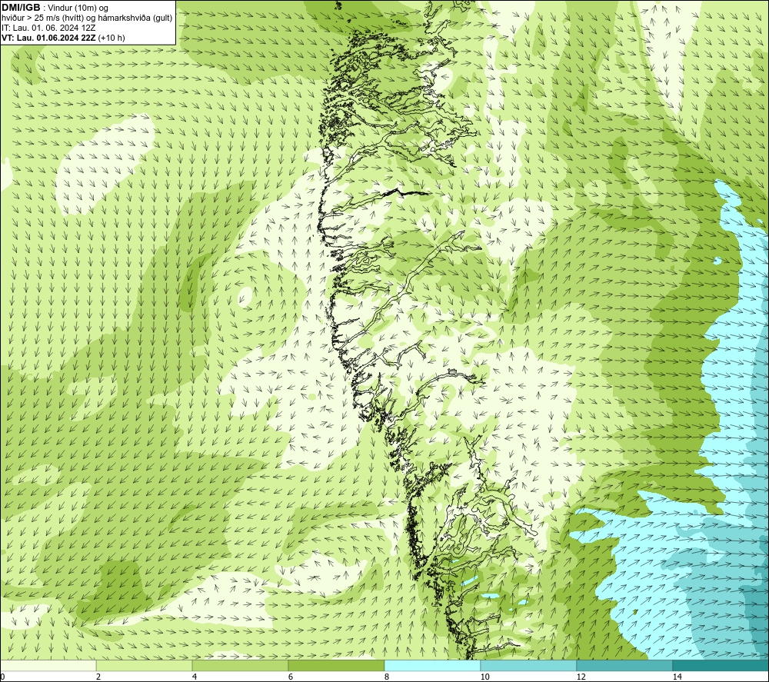Click the 'IT: Lau. 01. 06. 2024 12Z' line

(48, 28)
